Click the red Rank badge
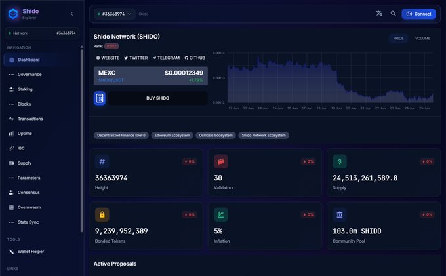Screen dimensions: 446x276 coord(111,46)
